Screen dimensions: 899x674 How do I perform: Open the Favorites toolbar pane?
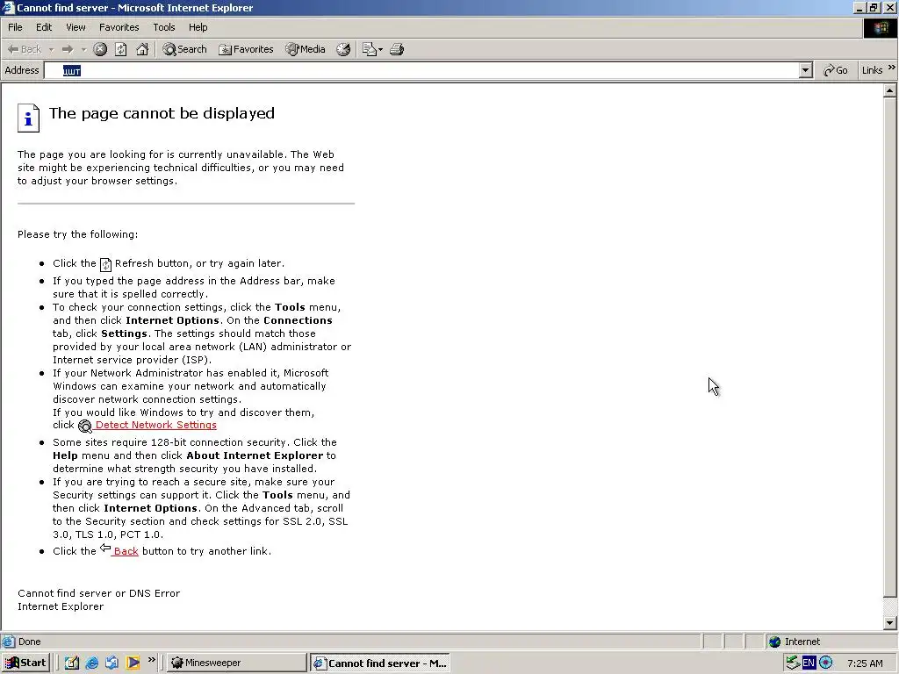click(246, 49)
